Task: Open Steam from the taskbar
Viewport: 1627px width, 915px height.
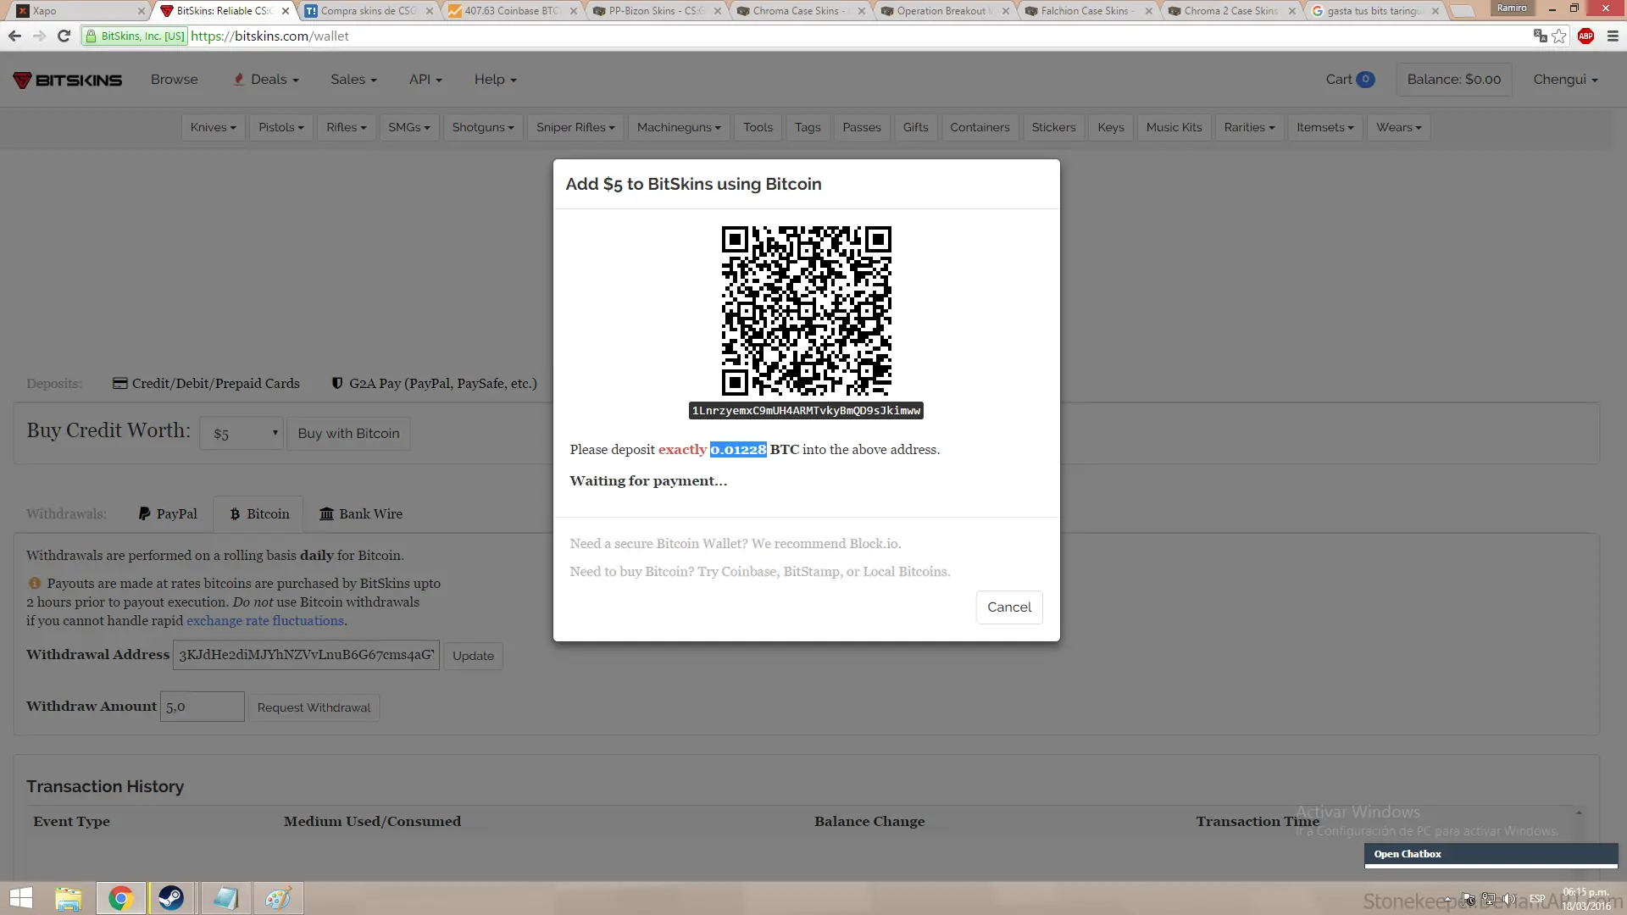Action: click(171, 898)
